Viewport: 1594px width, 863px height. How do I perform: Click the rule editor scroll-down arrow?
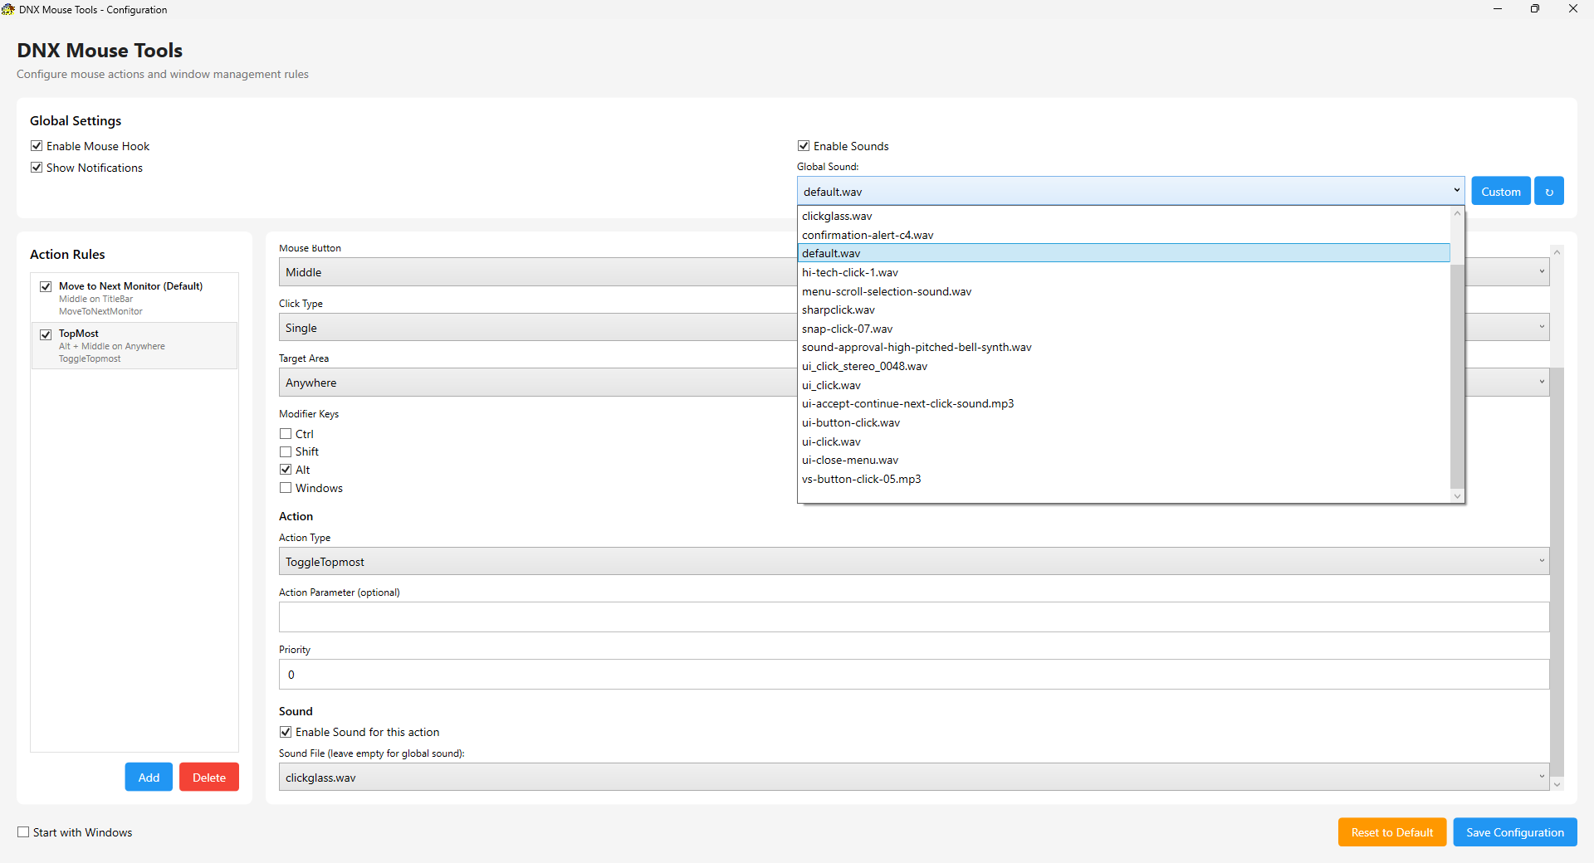coord(1557,784)
